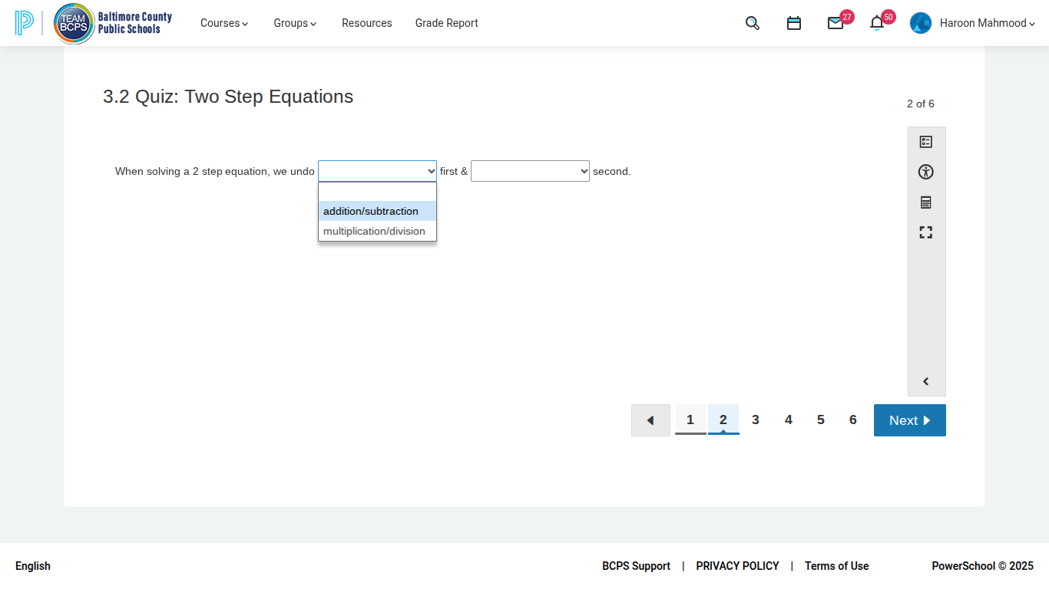
Task: Click the PowerSchool logo icon
Action: (x=24, y=23)
